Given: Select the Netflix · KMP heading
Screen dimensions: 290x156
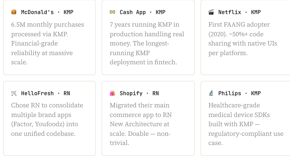Looking at the screenshot, I should click(240, 12).
